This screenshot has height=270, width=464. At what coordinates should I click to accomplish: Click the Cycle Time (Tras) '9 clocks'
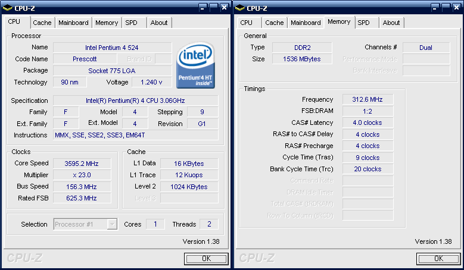tap(368, 158)
